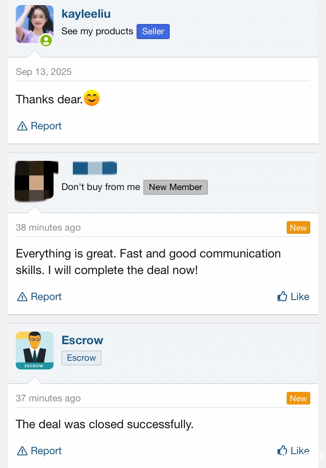Click the Escrow role badge
Viewport: 326px width, 468px height.
pos(81,358)
